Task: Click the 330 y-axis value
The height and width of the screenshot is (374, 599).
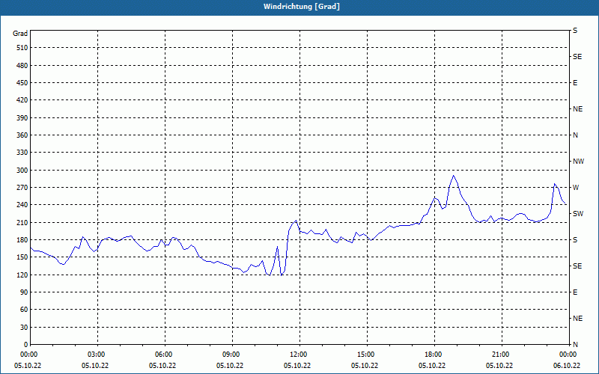Action: tap(22, 153)
